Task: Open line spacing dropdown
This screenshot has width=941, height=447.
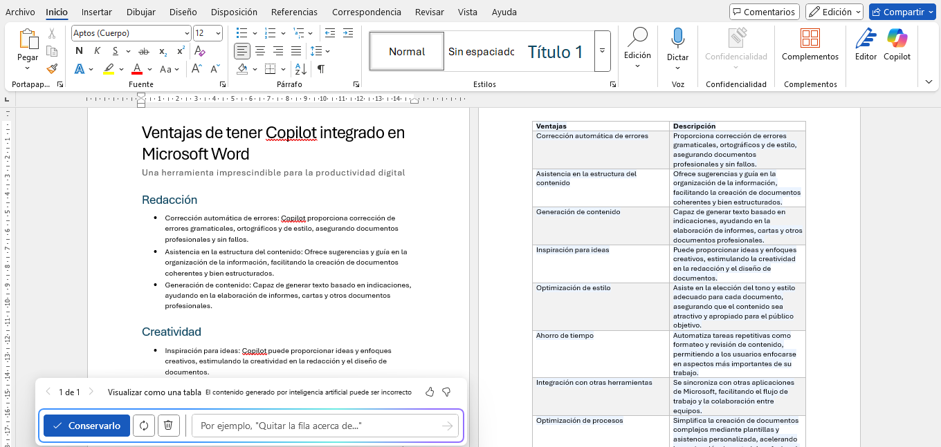Action: pyautogui.click(x=319, y=51)
